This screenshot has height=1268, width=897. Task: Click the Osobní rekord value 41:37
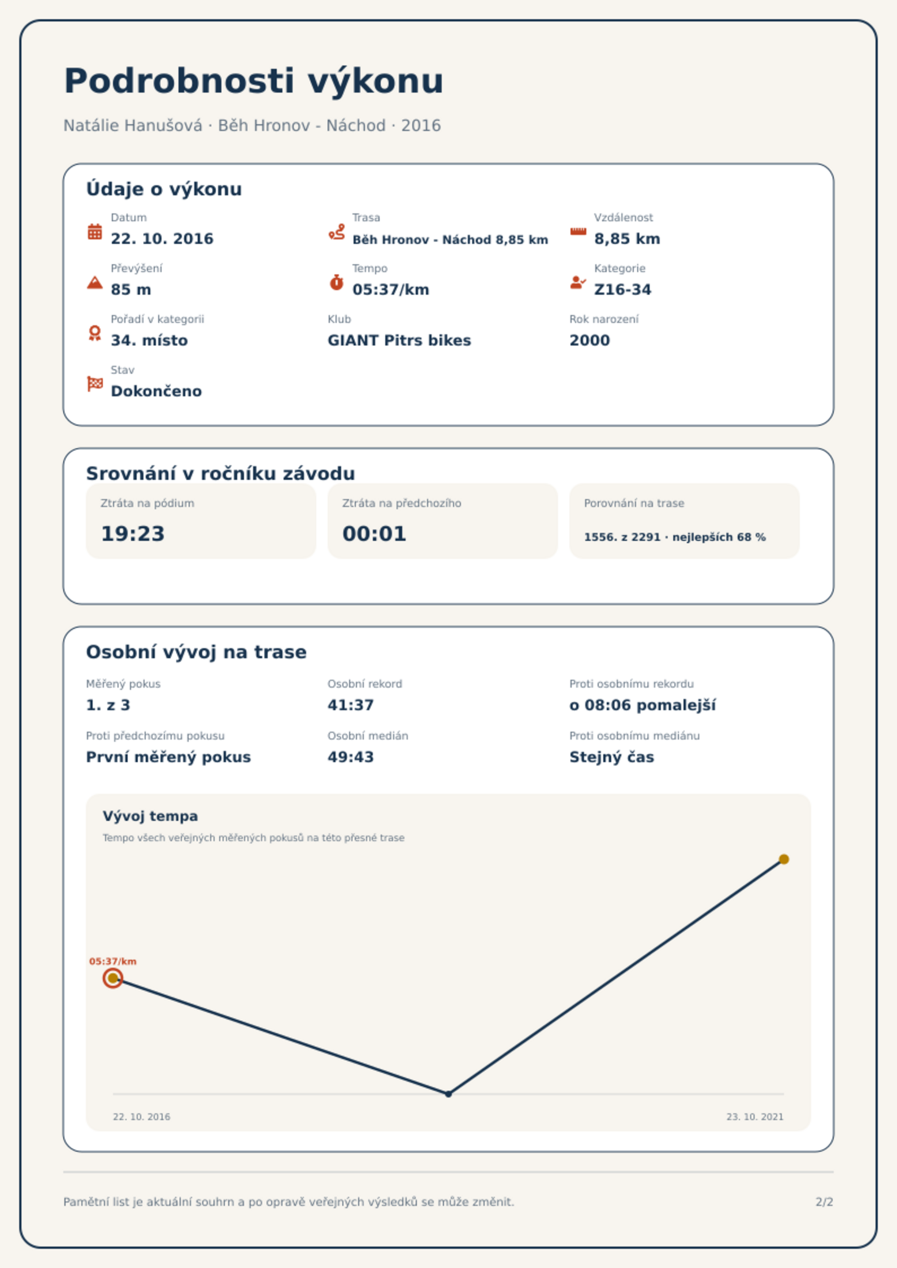tap(350, 705)
